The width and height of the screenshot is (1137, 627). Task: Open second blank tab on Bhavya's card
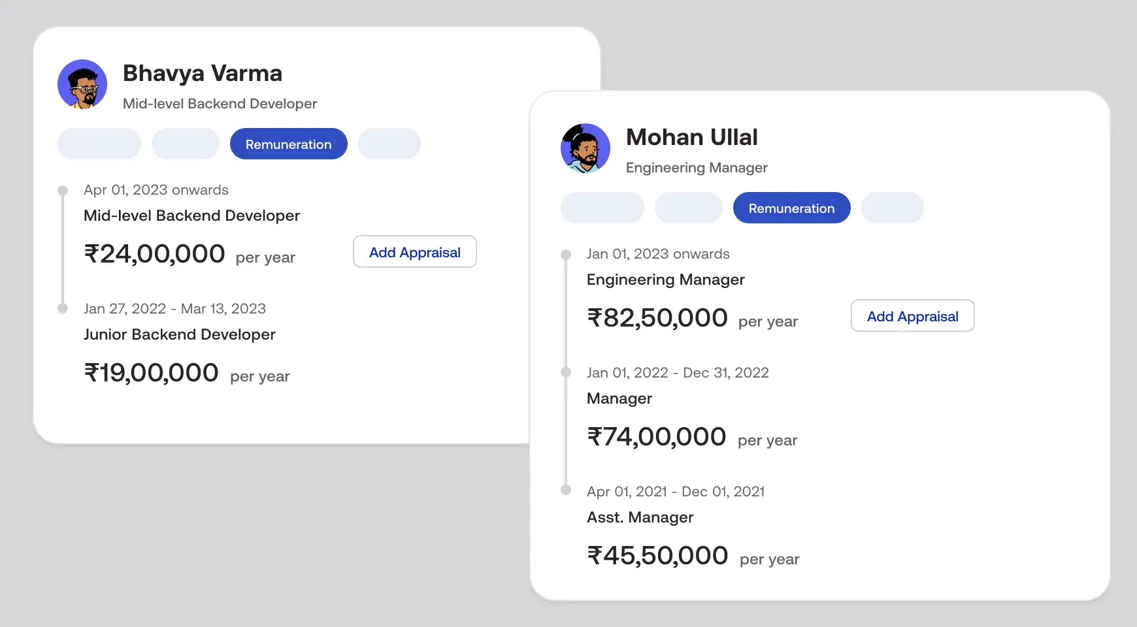tap(186, 144)
